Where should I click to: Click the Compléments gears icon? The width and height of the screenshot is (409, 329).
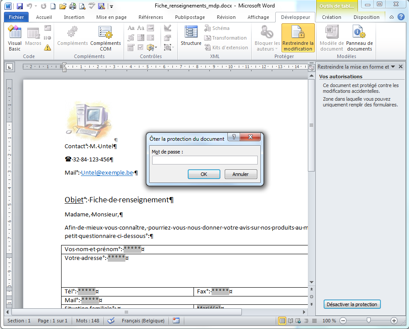pos(73,36)
